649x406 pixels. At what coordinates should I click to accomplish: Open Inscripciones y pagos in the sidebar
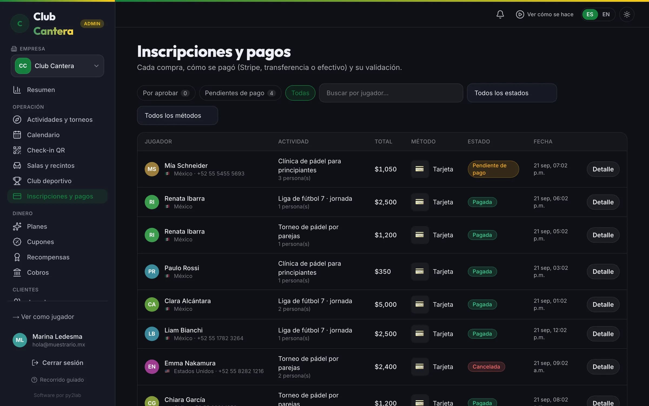tap(57, 196)
